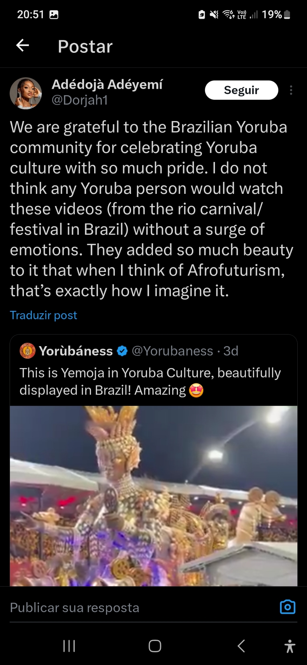Tap the Publicar sua resposta reply field

pyautogui.click(x=133, y=607)
